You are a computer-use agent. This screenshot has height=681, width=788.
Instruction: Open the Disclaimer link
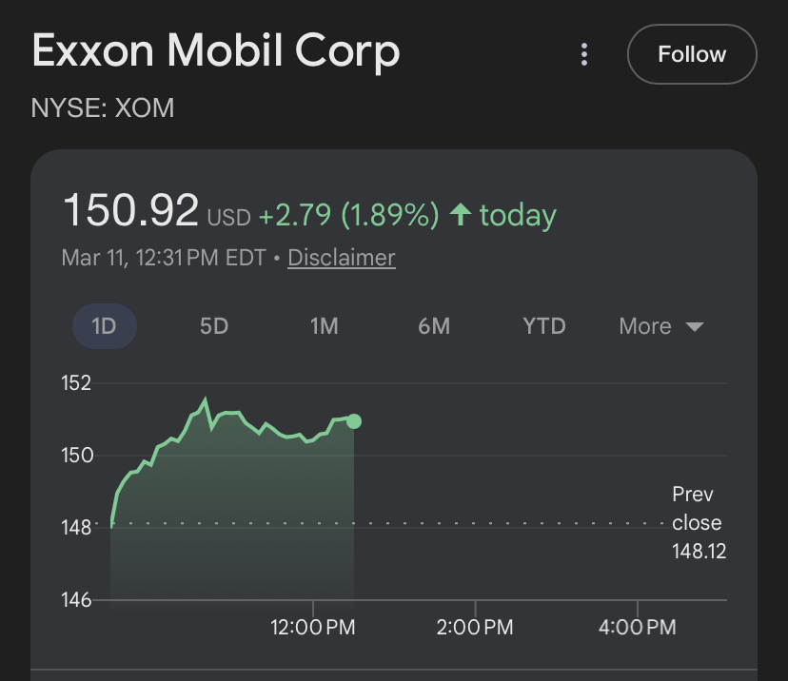click(x=341, y=258)
